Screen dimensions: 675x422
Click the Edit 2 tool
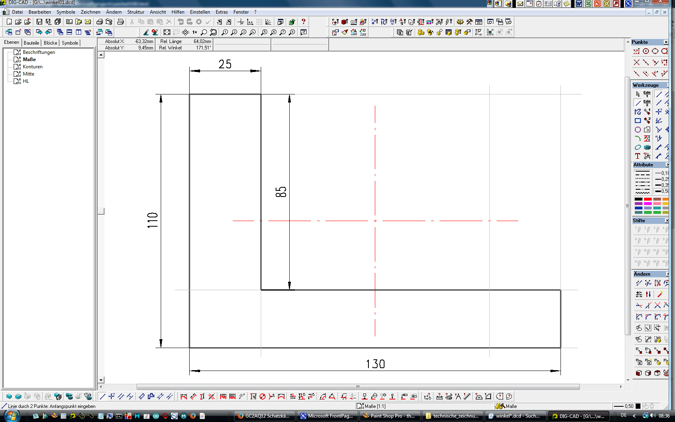647,103
